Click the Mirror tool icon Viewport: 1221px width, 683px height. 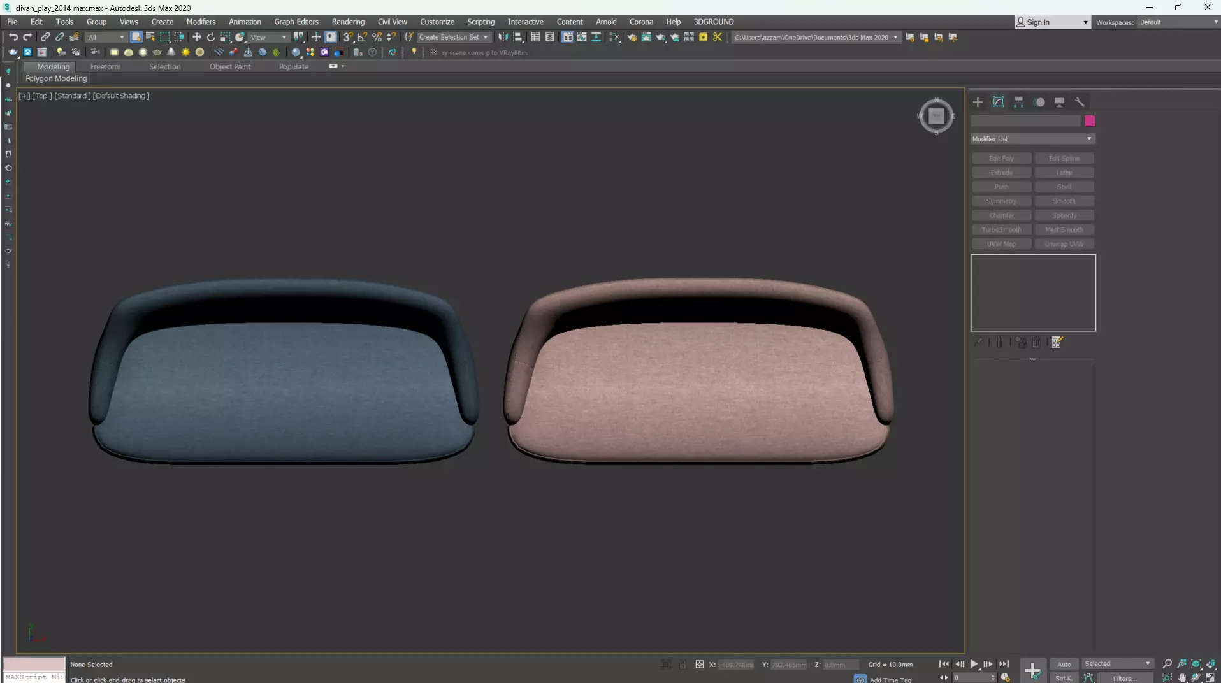click(503, 37)
